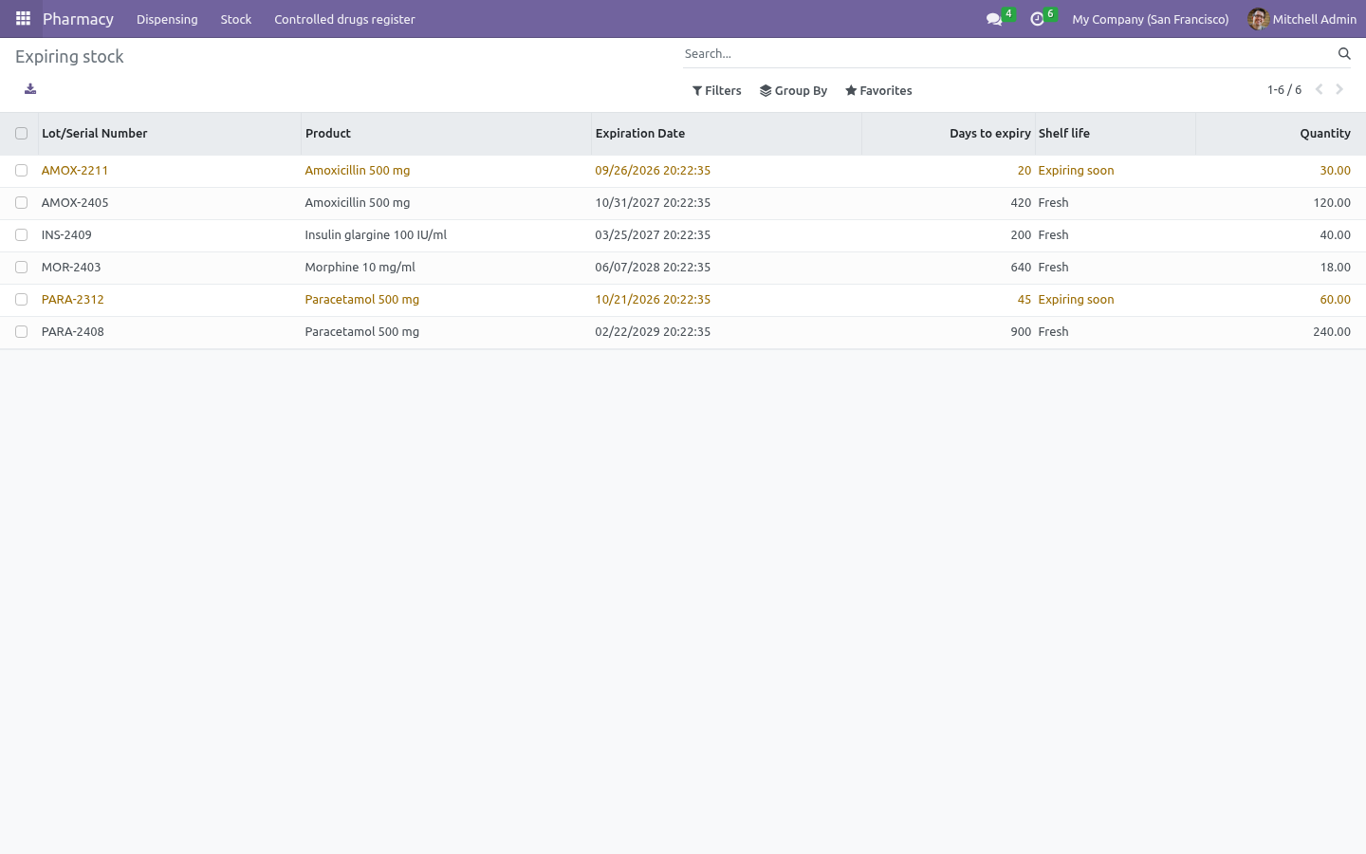Open the apps grid menu icon

point(23,19)
